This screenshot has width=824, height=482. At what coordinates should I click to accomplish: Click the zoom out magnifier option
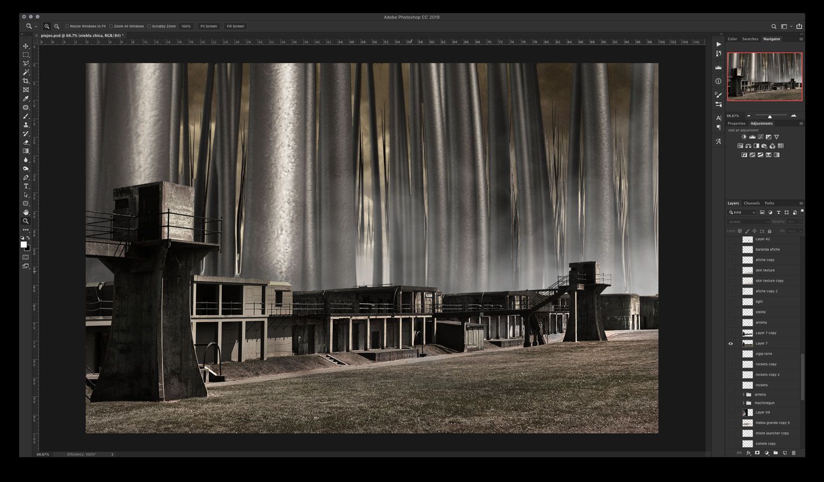point(57,26)
